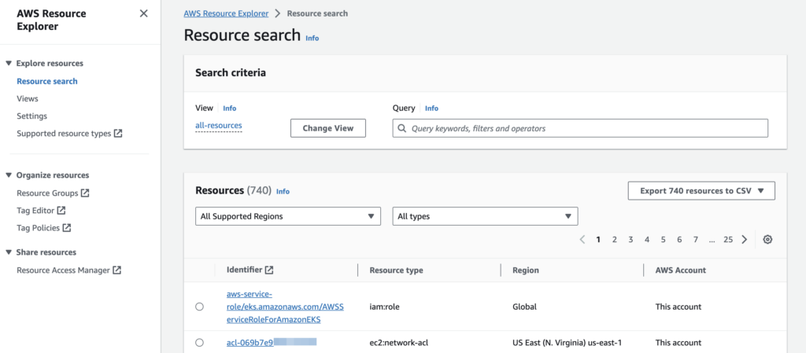This screenshot has width=806, height=353.
Task: Open Views in the sidebar
Action: (x=28, y=98)
